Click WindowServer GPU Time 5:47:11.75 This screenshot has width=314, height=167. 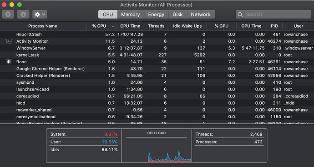pyautogui.click(x=253, y=48)
